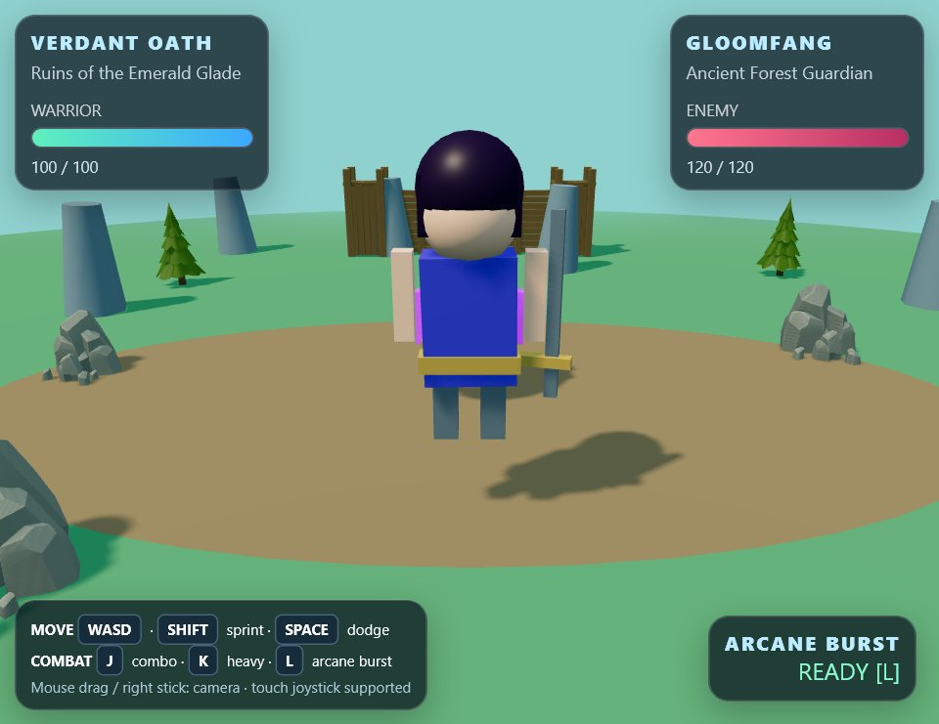Click the L arcane burst key badge
The image size is (939, 724).
pos(290,660)
